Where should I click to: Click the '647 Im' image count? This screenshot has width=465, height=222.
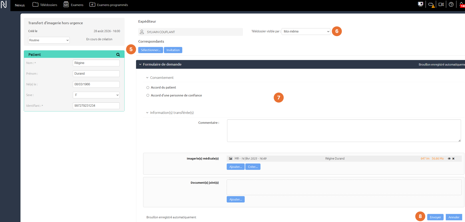coord(425,158)
